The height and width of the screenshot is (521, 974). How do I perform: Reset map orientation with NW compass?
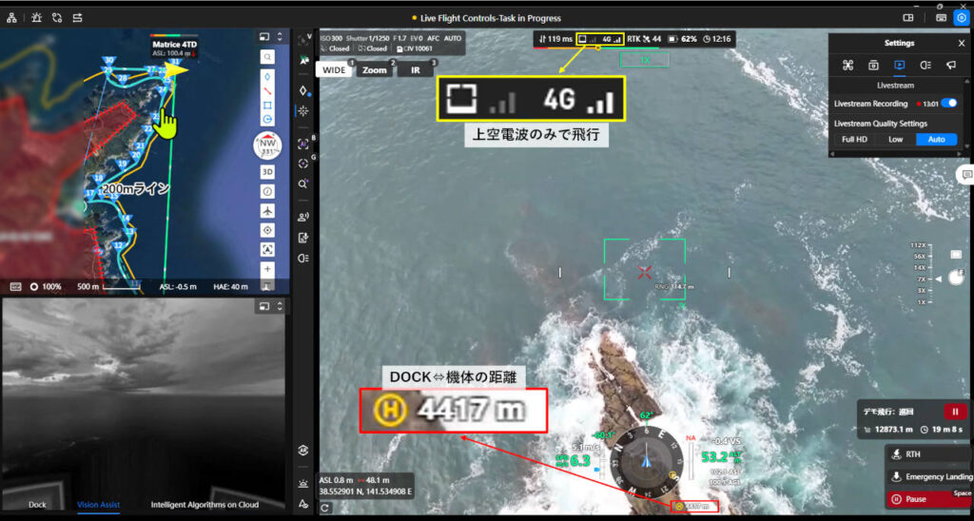tap(267, 145)
